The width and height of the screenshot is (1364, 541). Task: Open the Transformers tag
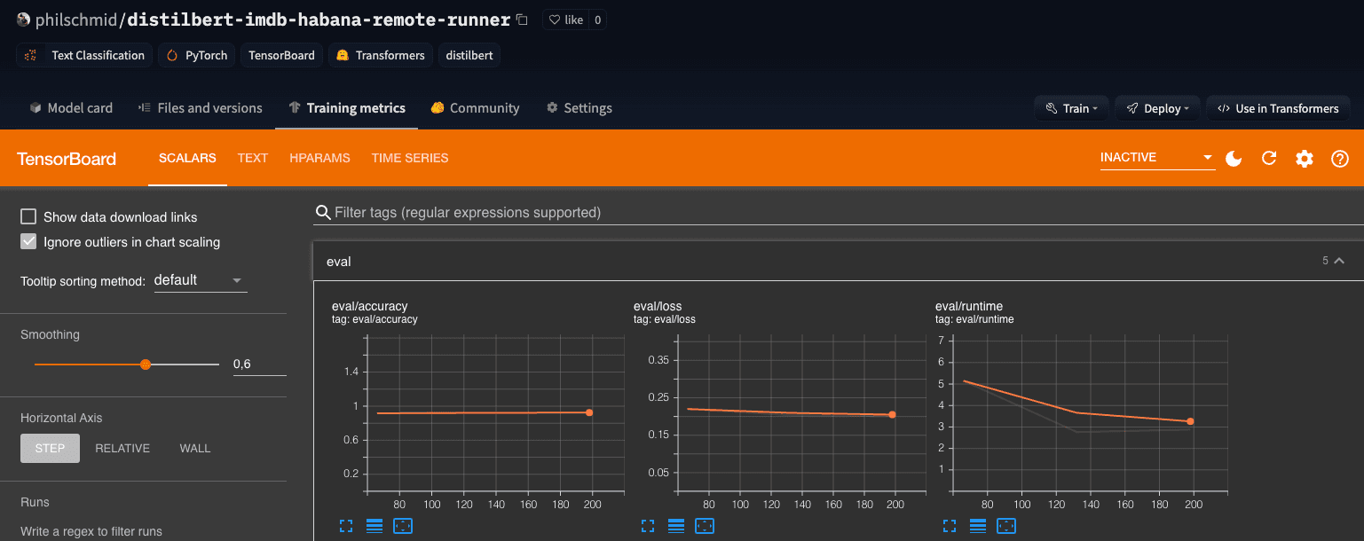(381, 55)
